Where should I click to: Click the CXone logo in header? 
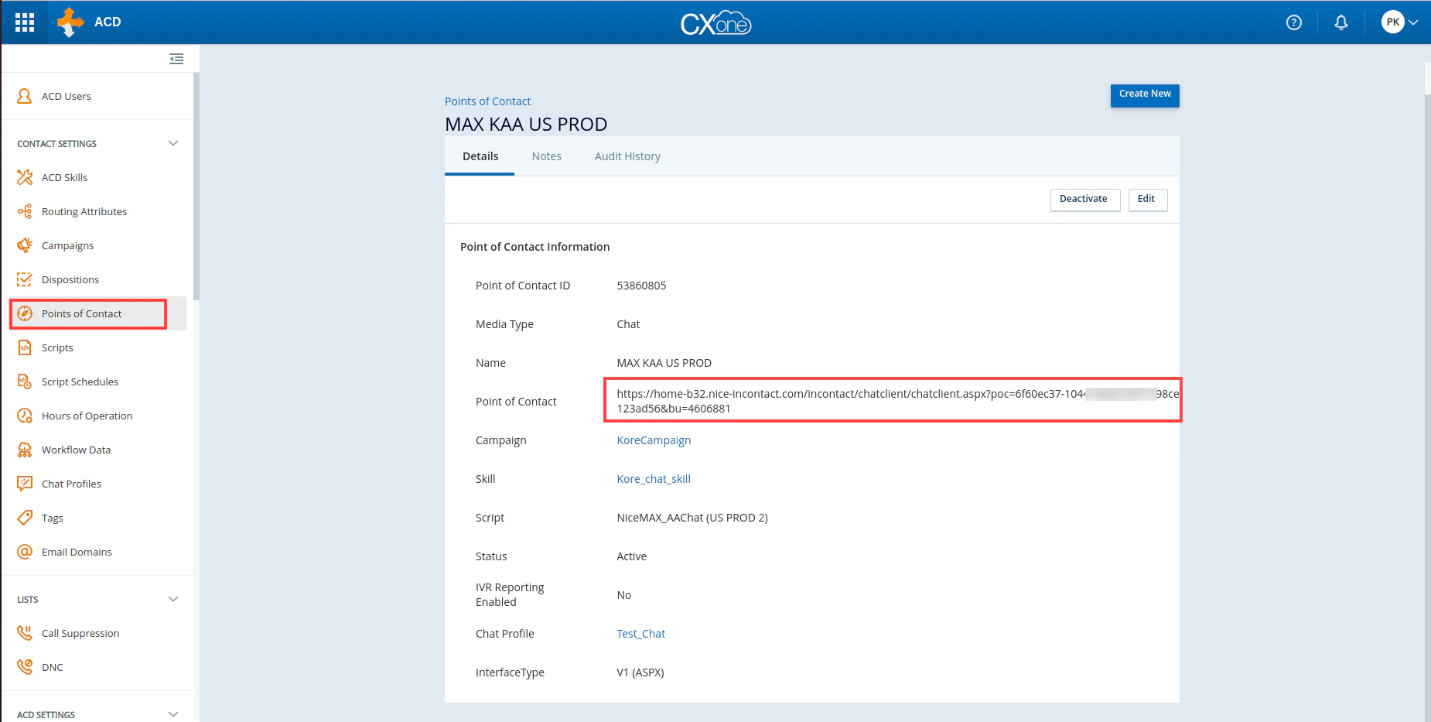[x=715, y=23]
